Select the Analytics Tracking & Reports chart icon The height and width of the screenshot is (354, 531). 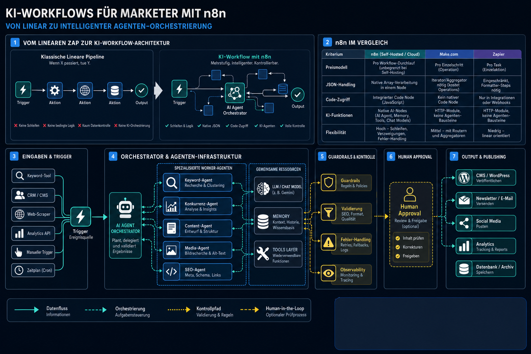coord(464,246)
